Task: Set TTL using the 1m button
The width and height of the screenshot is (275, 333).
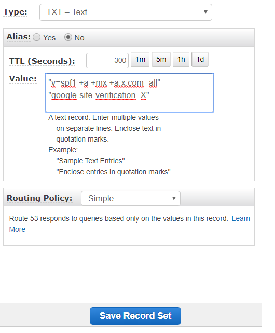Action: [x=140, y=60]
